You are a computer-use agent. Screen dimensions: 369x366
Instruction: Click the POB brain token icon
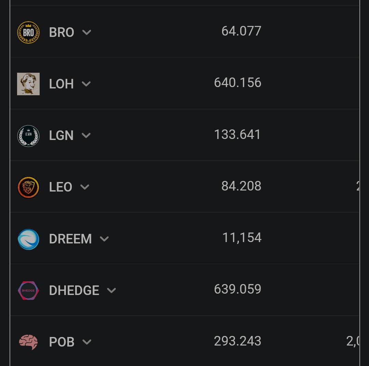[x=28, y=342]
